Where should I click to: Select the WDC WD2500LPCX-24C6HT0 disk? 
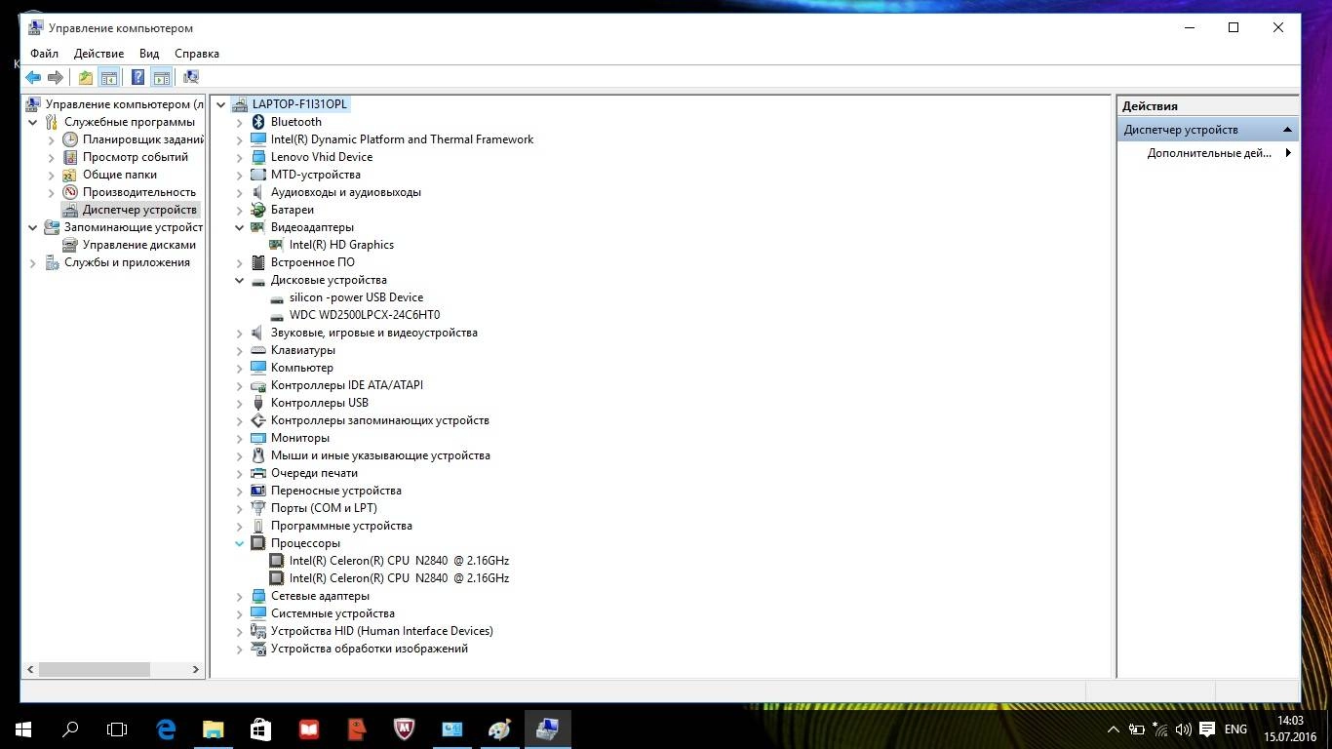click(x=365, y=315)
